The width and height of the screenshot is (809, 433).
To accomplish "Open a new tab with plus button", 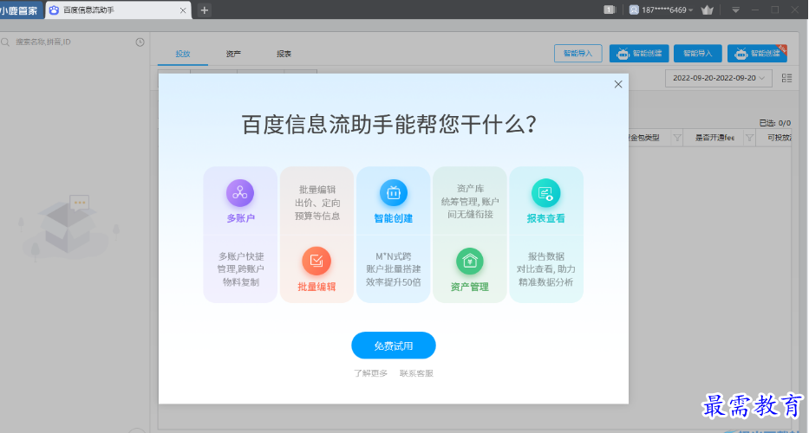I will (x=205, y=10).
